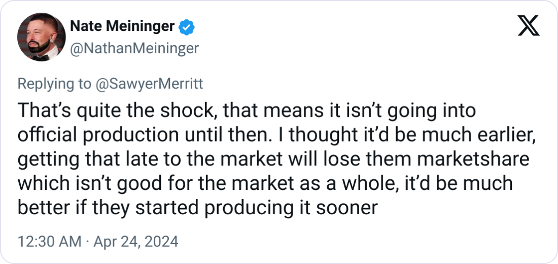The height and width of the screenshot is (264, 558).
Task: Open the @NathanMeininger handle link
Action: click(x=133, y=48)
